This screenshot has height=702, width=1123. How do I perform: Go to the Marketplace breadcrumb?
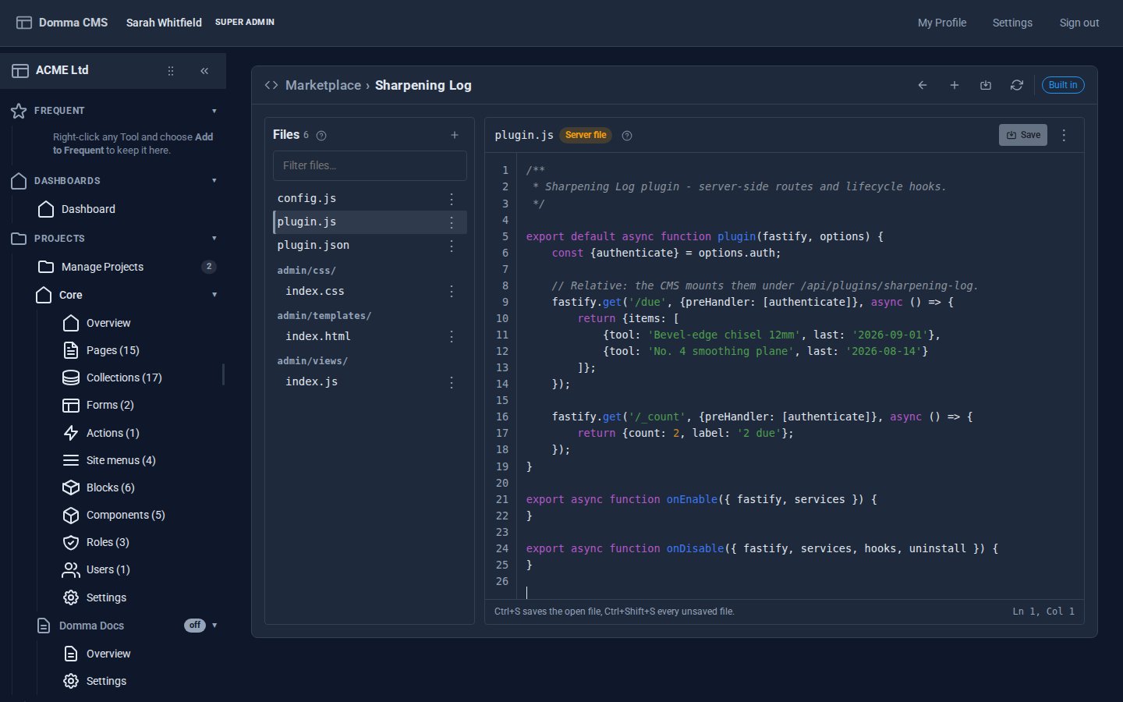pyautogui.click(x=323, y=85)
